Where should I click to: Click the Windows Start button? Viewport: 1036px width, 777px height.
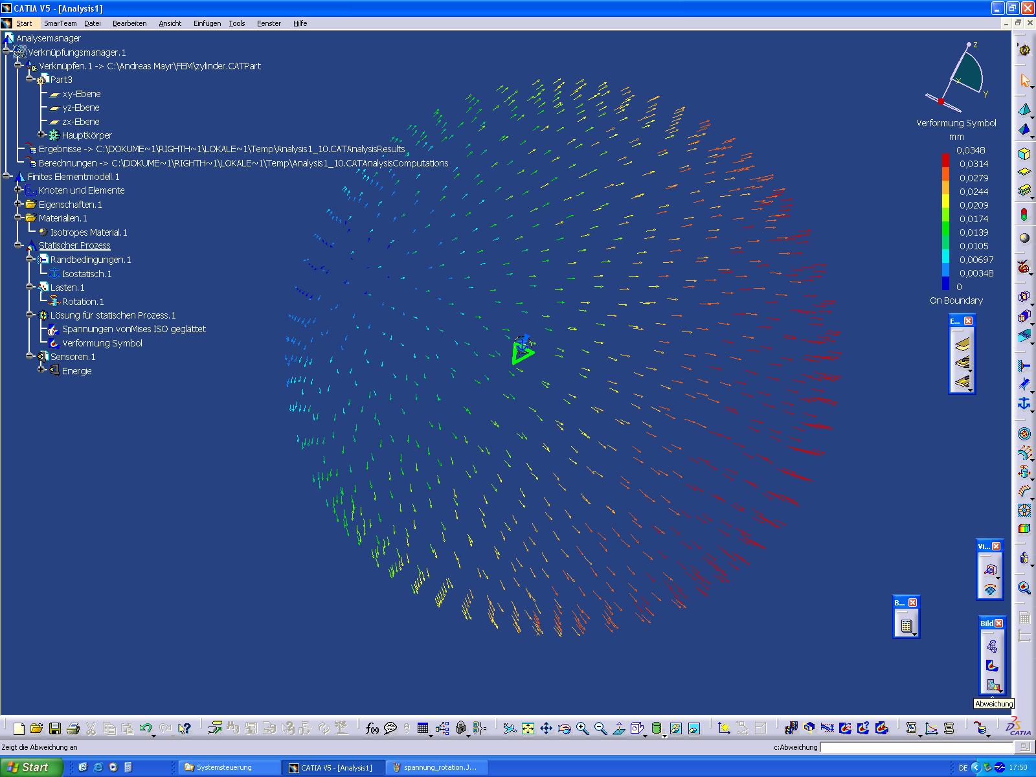[32, 767]
